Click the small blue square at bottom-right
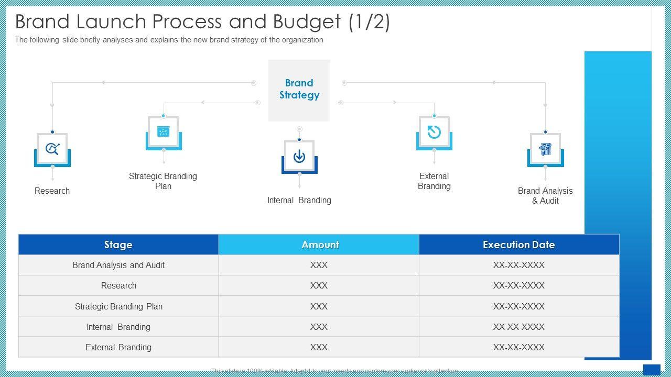Viewport: 671px width, 377px height. point(652,370)
